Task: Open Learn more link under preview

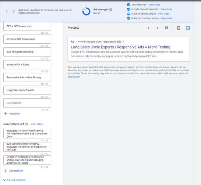Action: 74,76
